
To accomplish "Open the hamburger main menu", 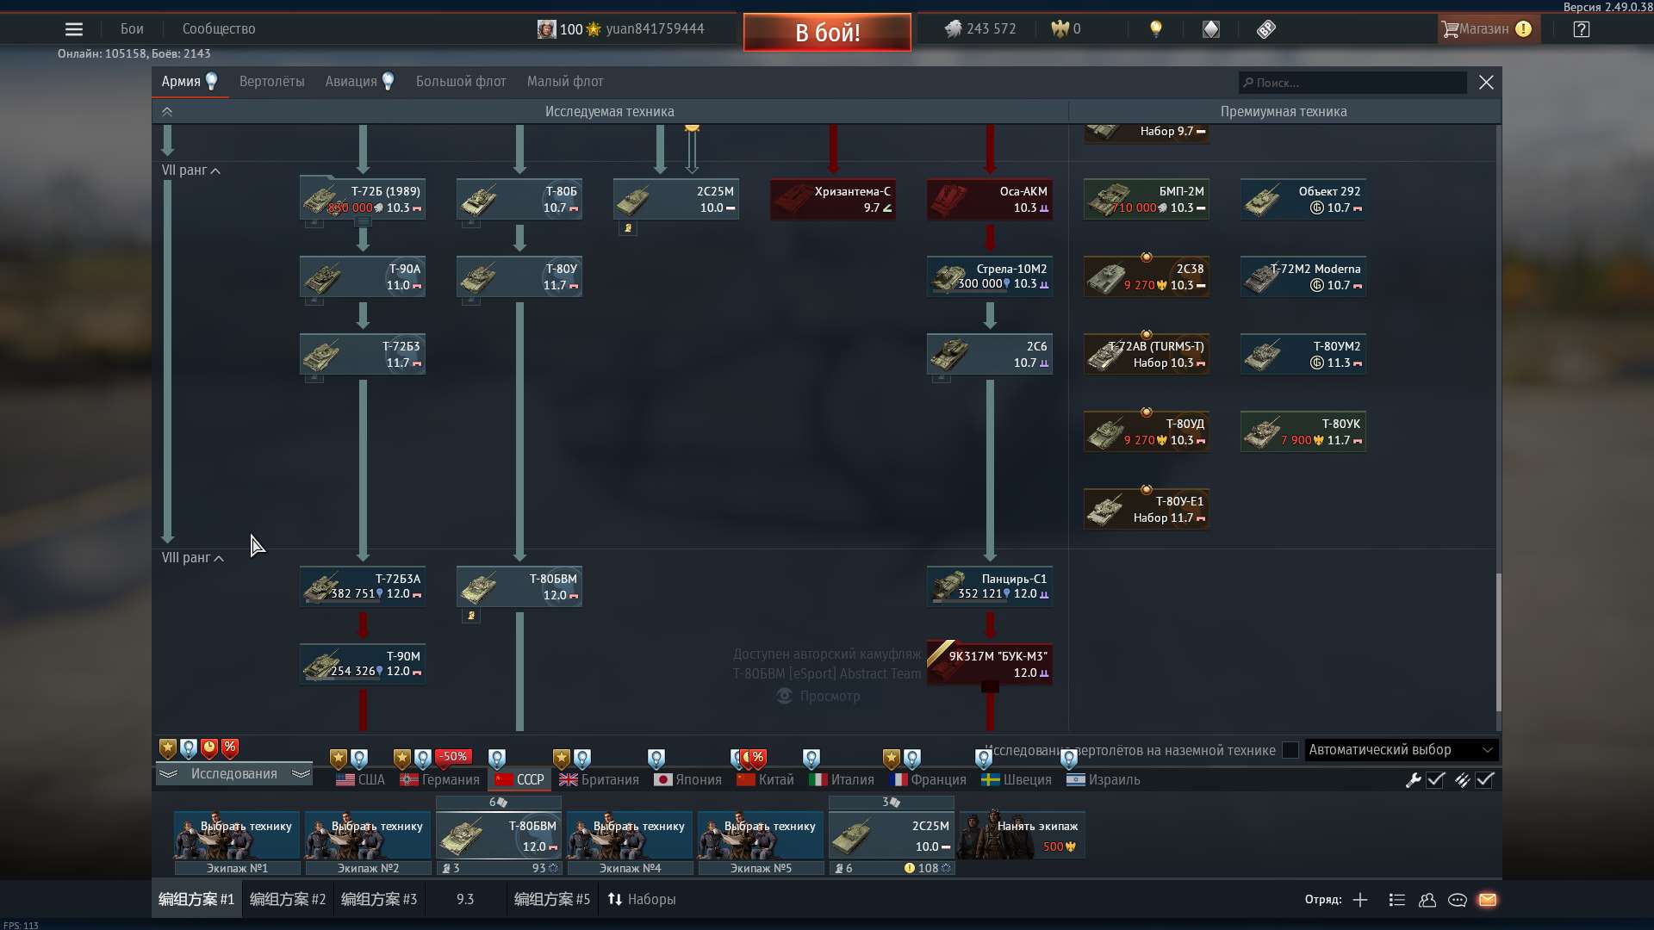I will [x=74, y=29].
